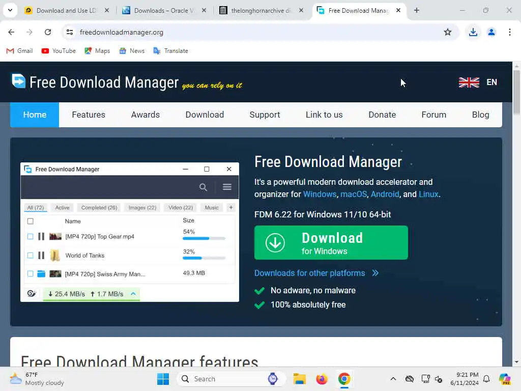The width and height of the screenshot is (521, 391).
Task: Open Chrome downloads tray icon
Action: click(473, 32)
